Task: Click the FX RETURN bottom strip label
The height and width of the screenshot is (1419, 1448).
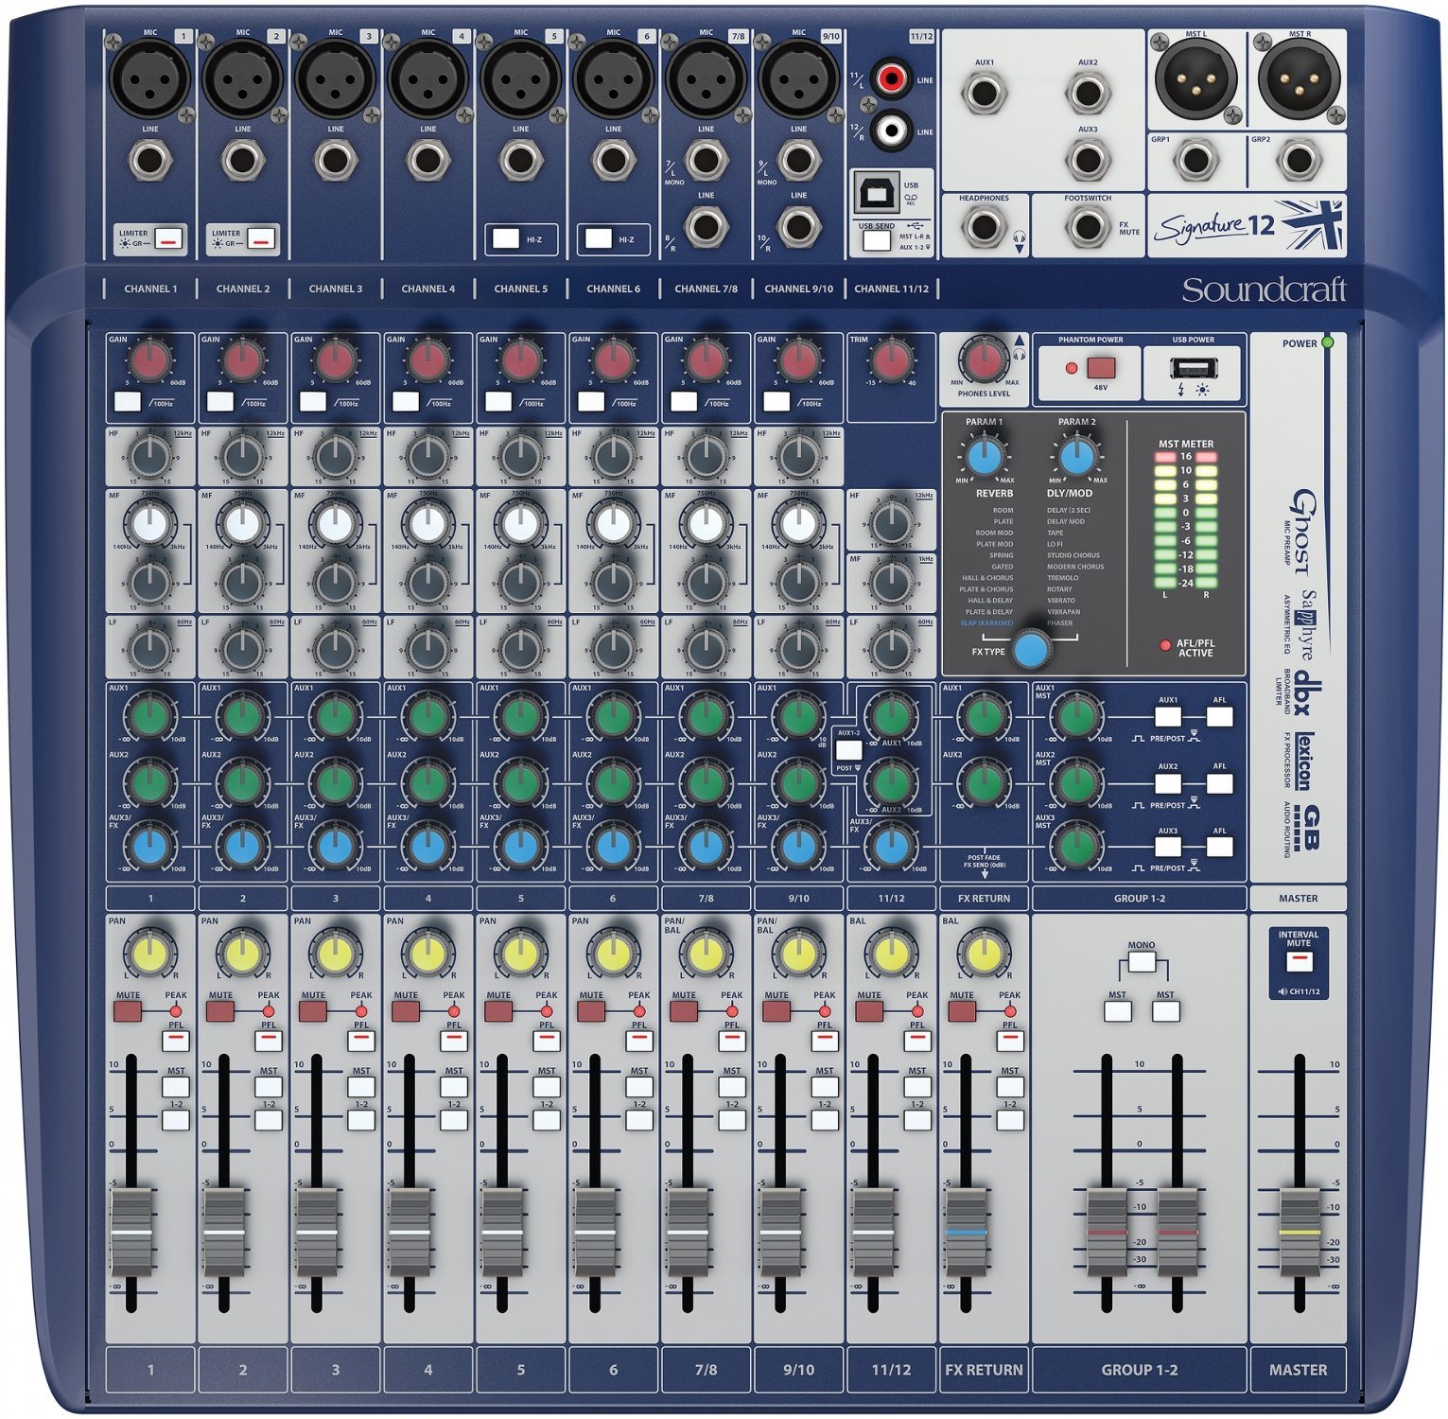Action: (x=984, y=1370)
